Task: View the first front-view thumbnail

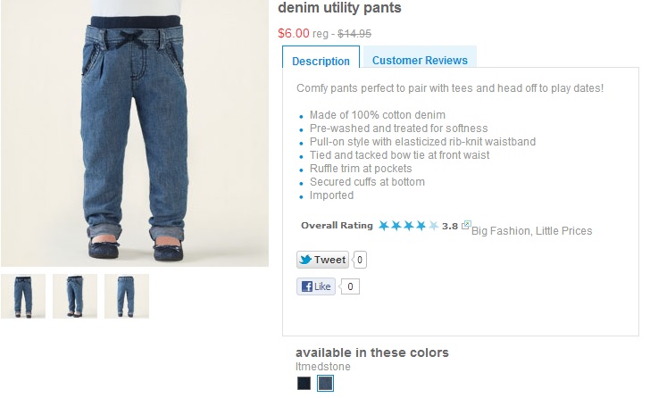Action: coord(23,296)
